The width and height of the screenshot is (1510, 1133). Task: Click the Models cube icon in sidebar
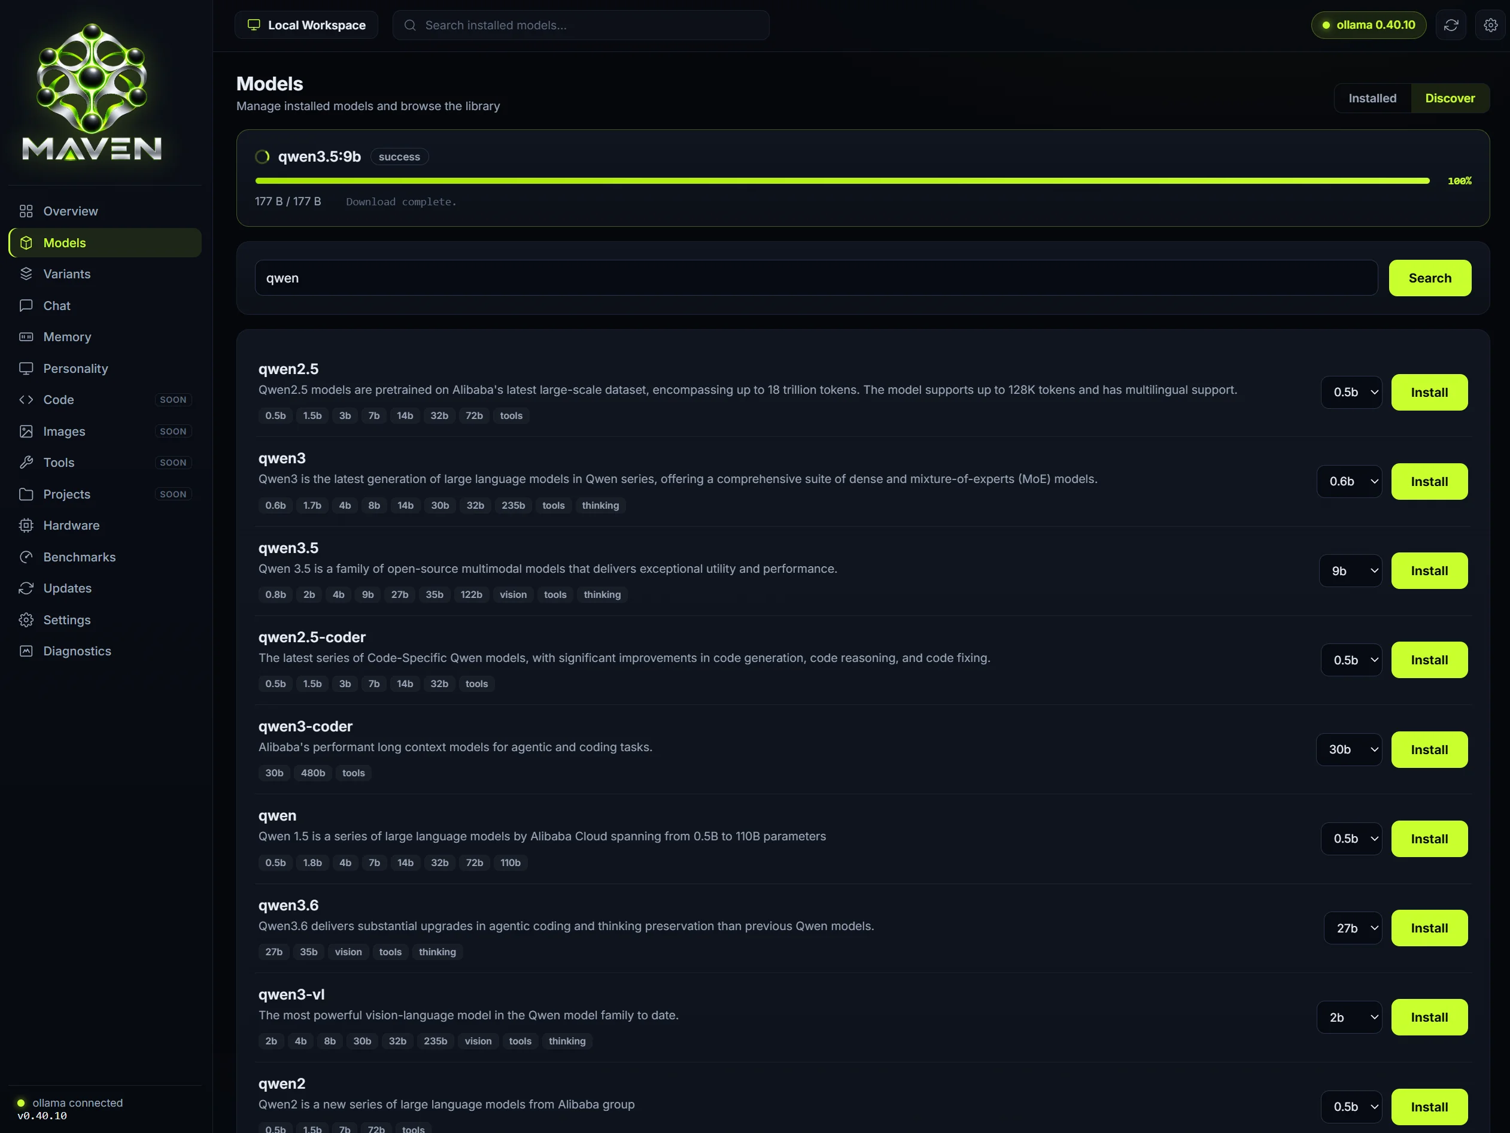pyautogui.click(x=26, y=243)
